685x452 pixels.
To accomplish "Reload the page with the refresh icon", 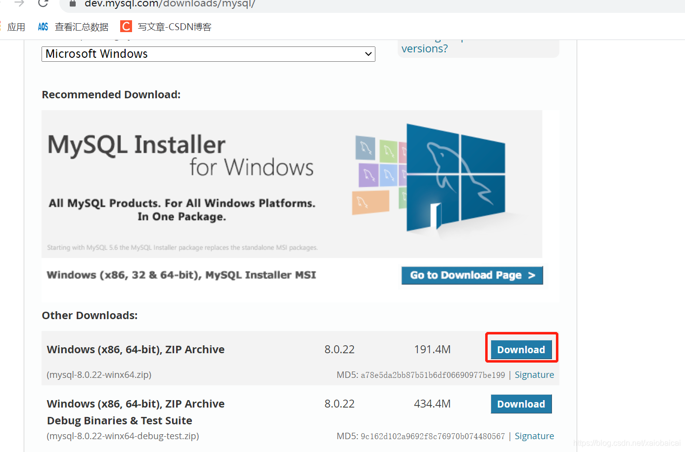I will click(43, 3).
